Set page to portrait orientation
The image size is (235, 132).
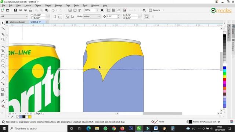tap(55, 16)
